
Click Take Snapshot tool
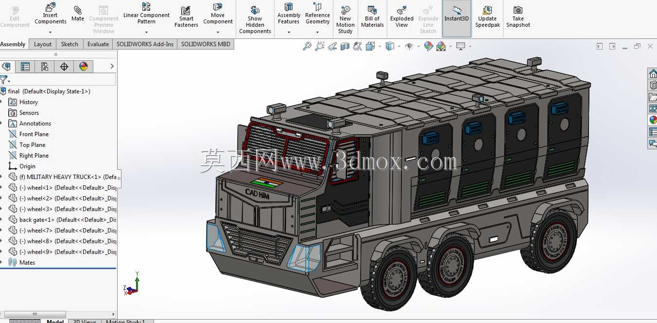coord(518,17)
